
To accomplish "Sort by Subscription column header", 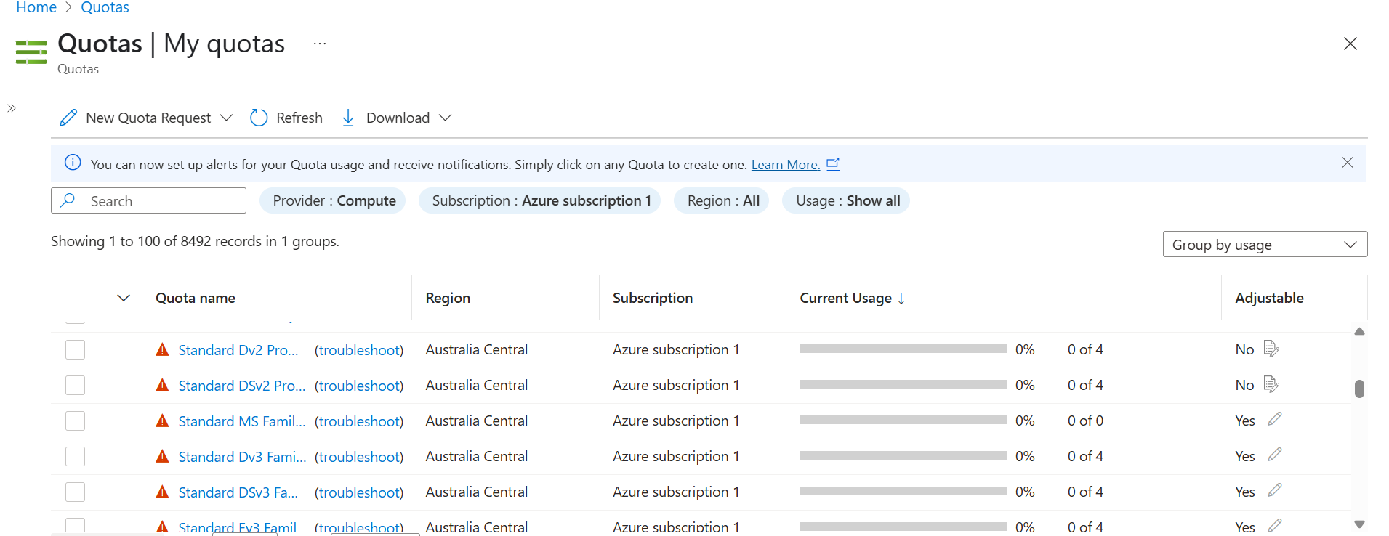I will (x=653, y=298).
